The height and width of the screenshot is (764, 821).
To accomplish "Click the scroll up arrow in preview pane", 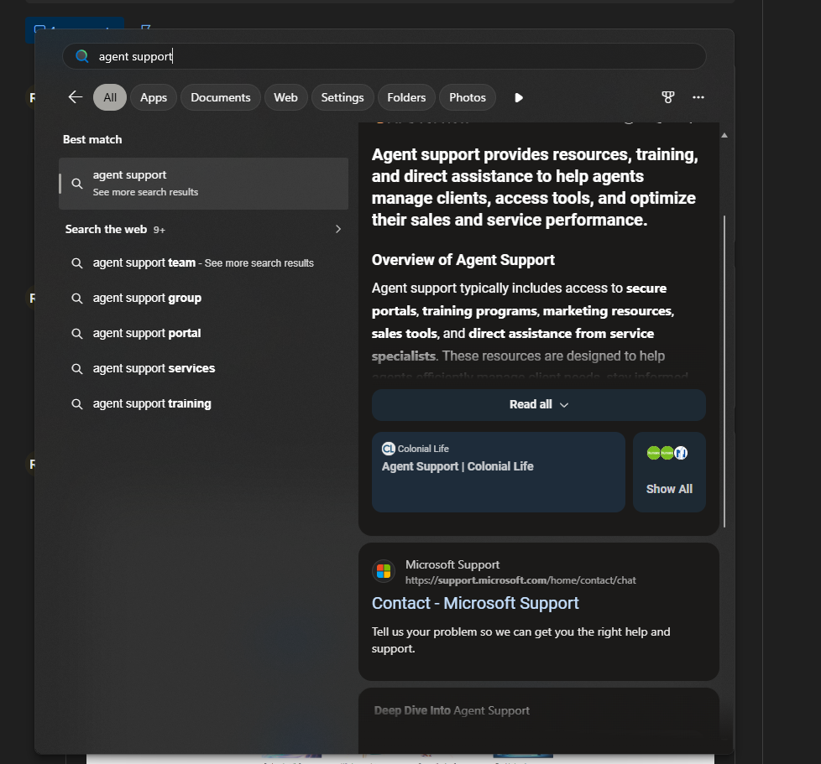I will pyautogui.click(x=724, y=135).
